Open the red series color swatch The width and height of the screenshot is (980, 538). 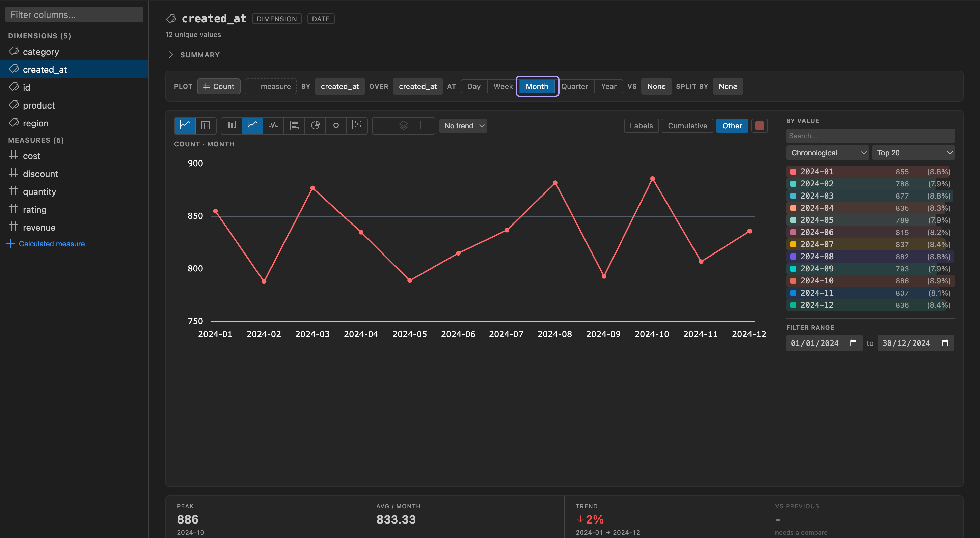[x=759, y=126]
